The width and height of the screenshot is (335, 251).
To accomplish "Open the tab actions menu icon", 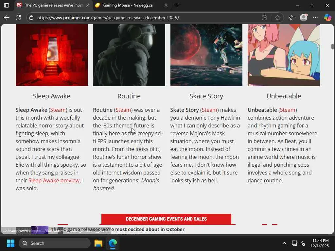I will [7, 5].
